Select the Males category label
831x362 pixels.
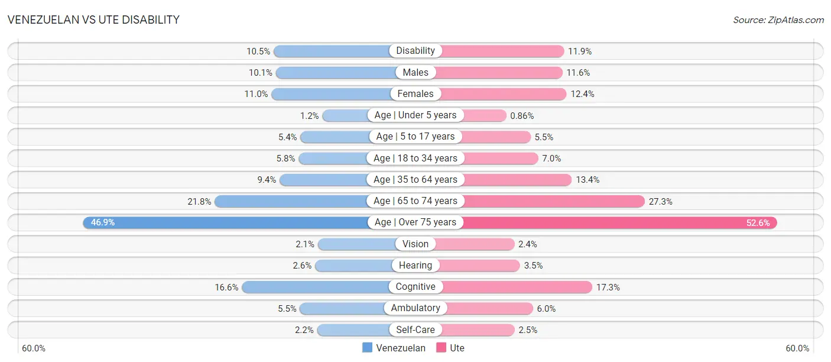[x=416, y=72]
